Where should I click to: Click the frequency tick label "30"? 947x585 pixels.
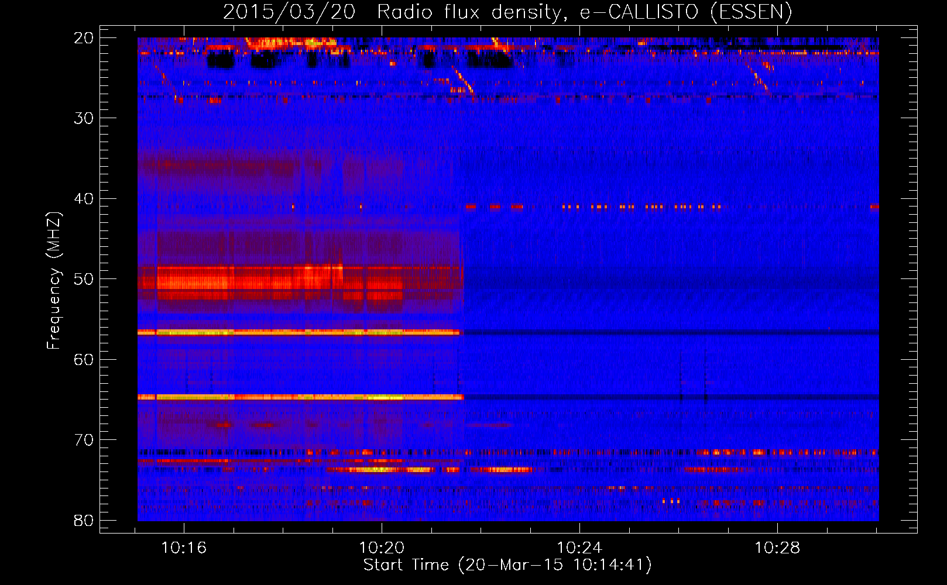tap(84, 118)
